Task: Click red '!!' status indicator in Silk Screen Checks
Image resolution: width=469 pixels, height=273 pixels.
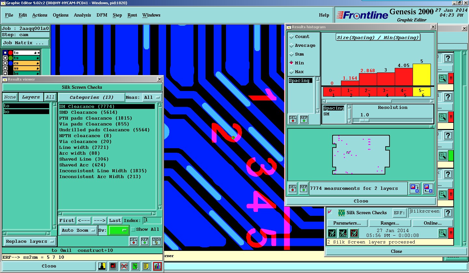Action: [451, 233]
